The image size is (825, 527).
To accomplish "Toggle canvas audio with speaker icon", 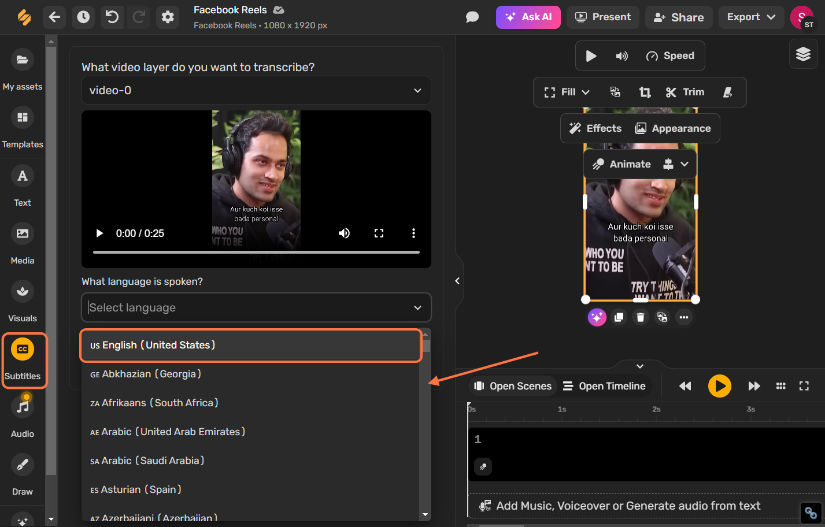I will (x=621, y=56).
